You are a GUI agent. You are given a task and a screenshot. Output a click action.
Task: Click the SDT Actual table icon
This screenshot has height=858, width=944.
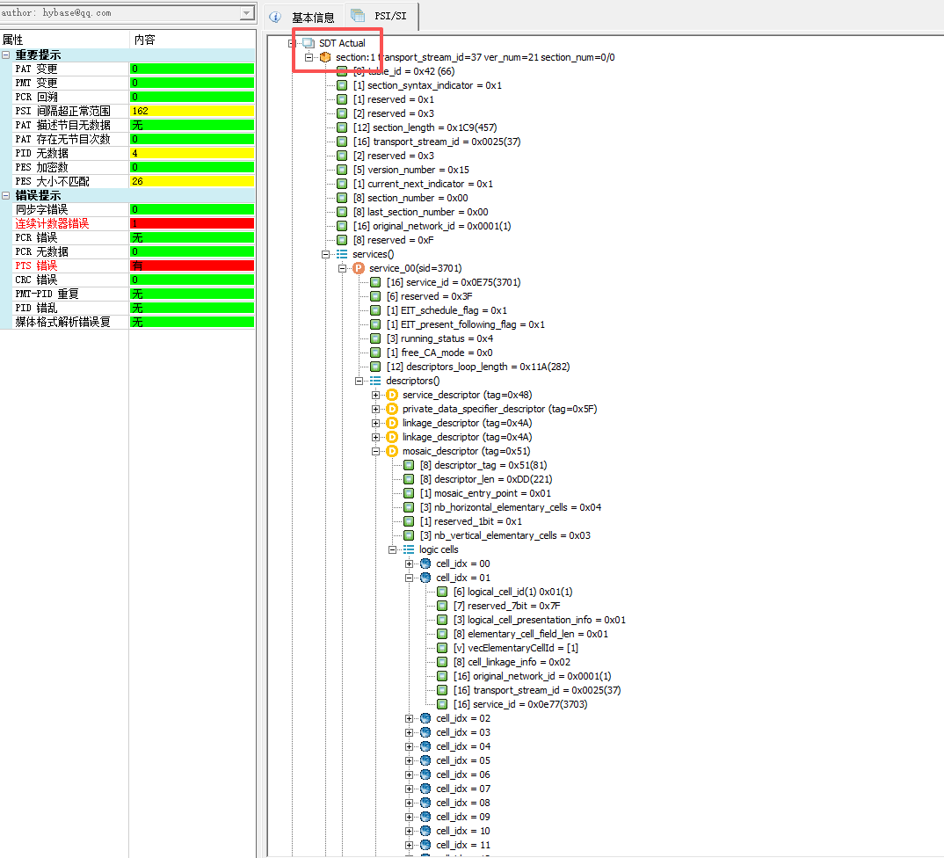tap(309, 43)
